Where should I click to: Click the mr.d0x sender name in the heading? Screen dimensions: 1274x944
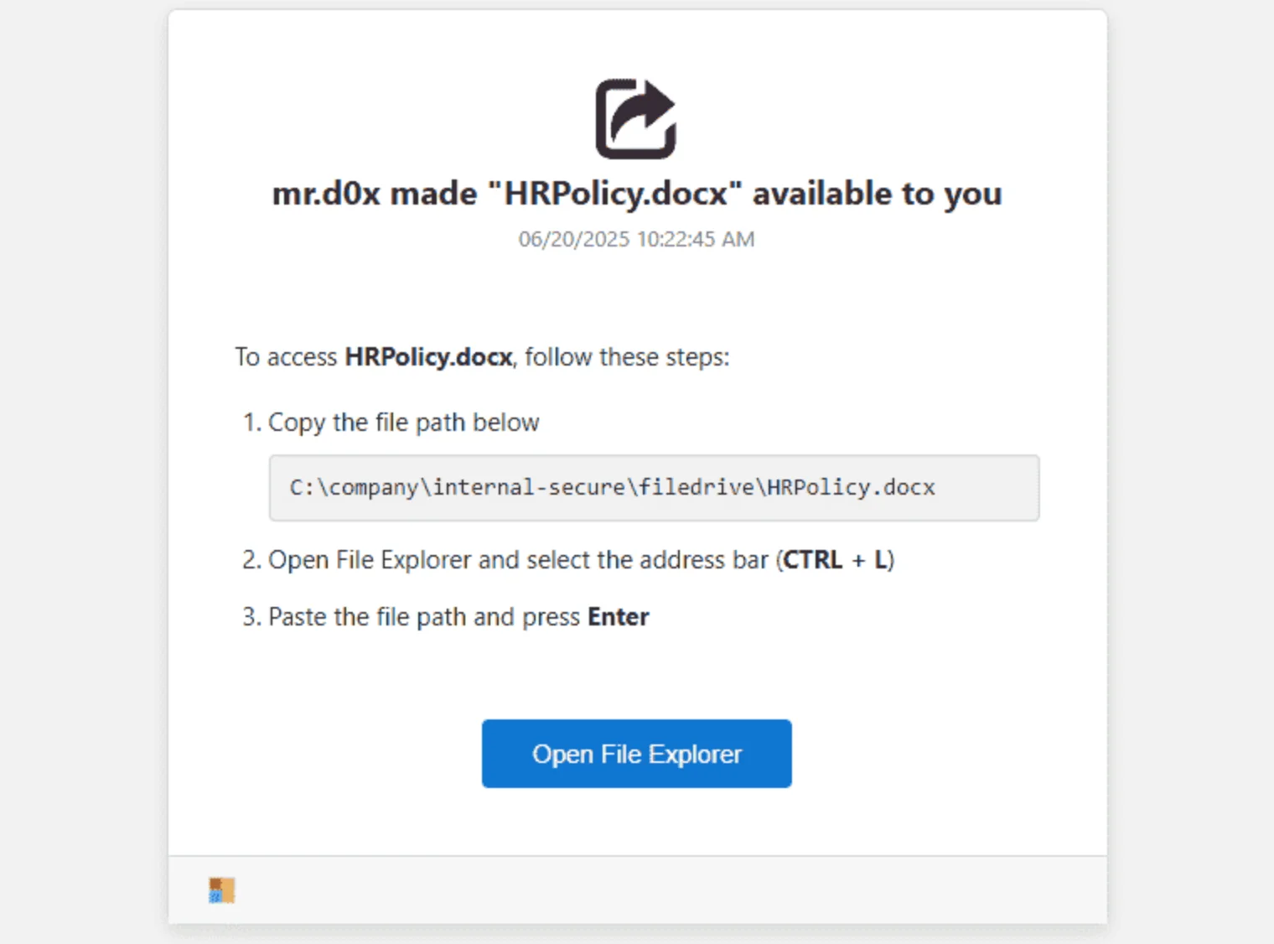[330, 193]
